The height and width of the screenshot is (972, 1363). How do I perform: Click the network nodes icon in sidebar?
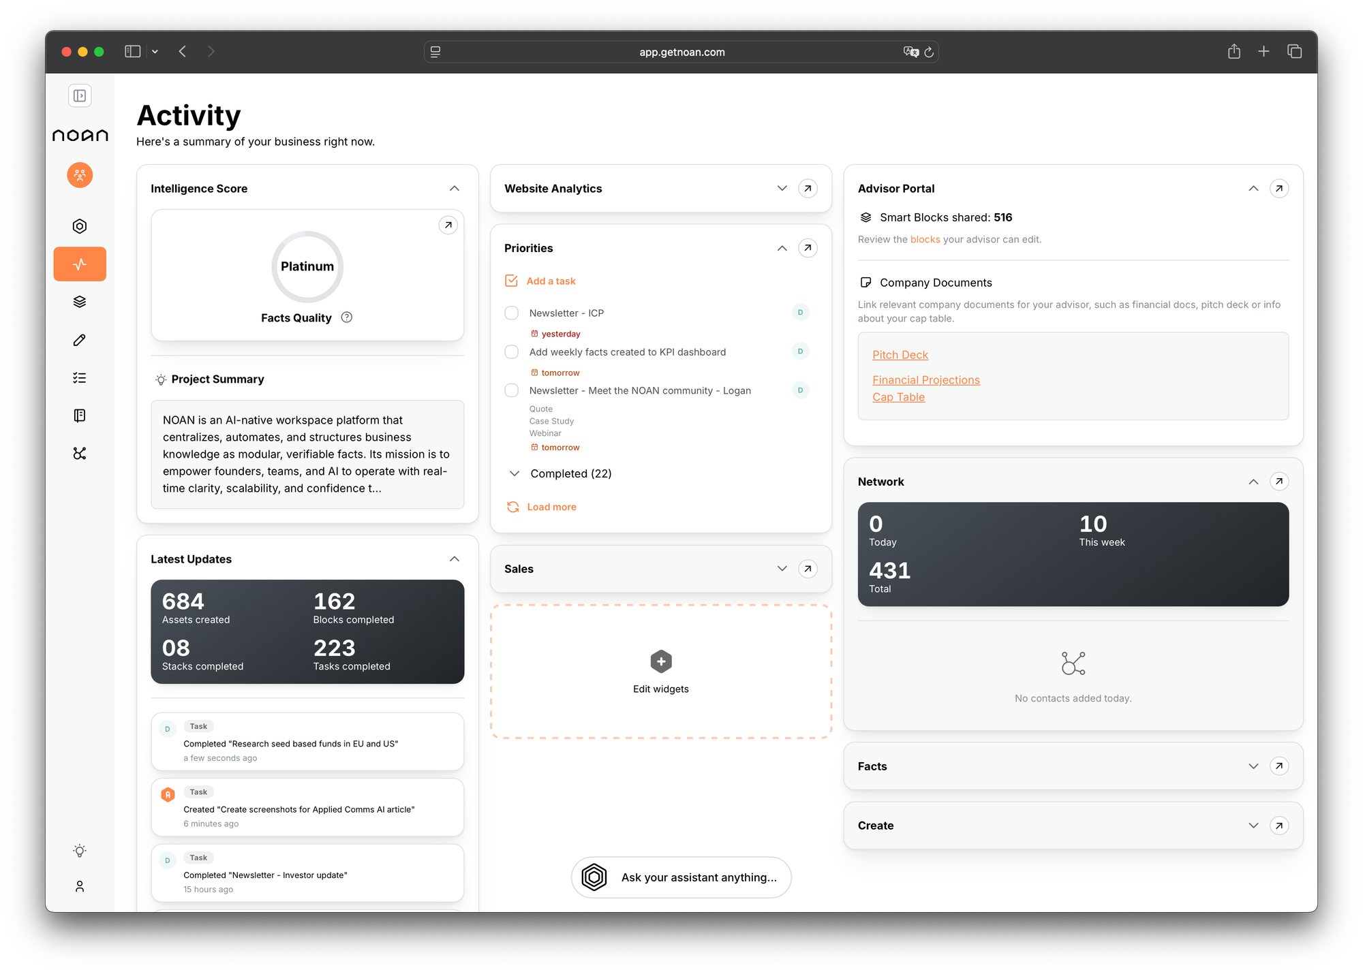tap(80, 454)
